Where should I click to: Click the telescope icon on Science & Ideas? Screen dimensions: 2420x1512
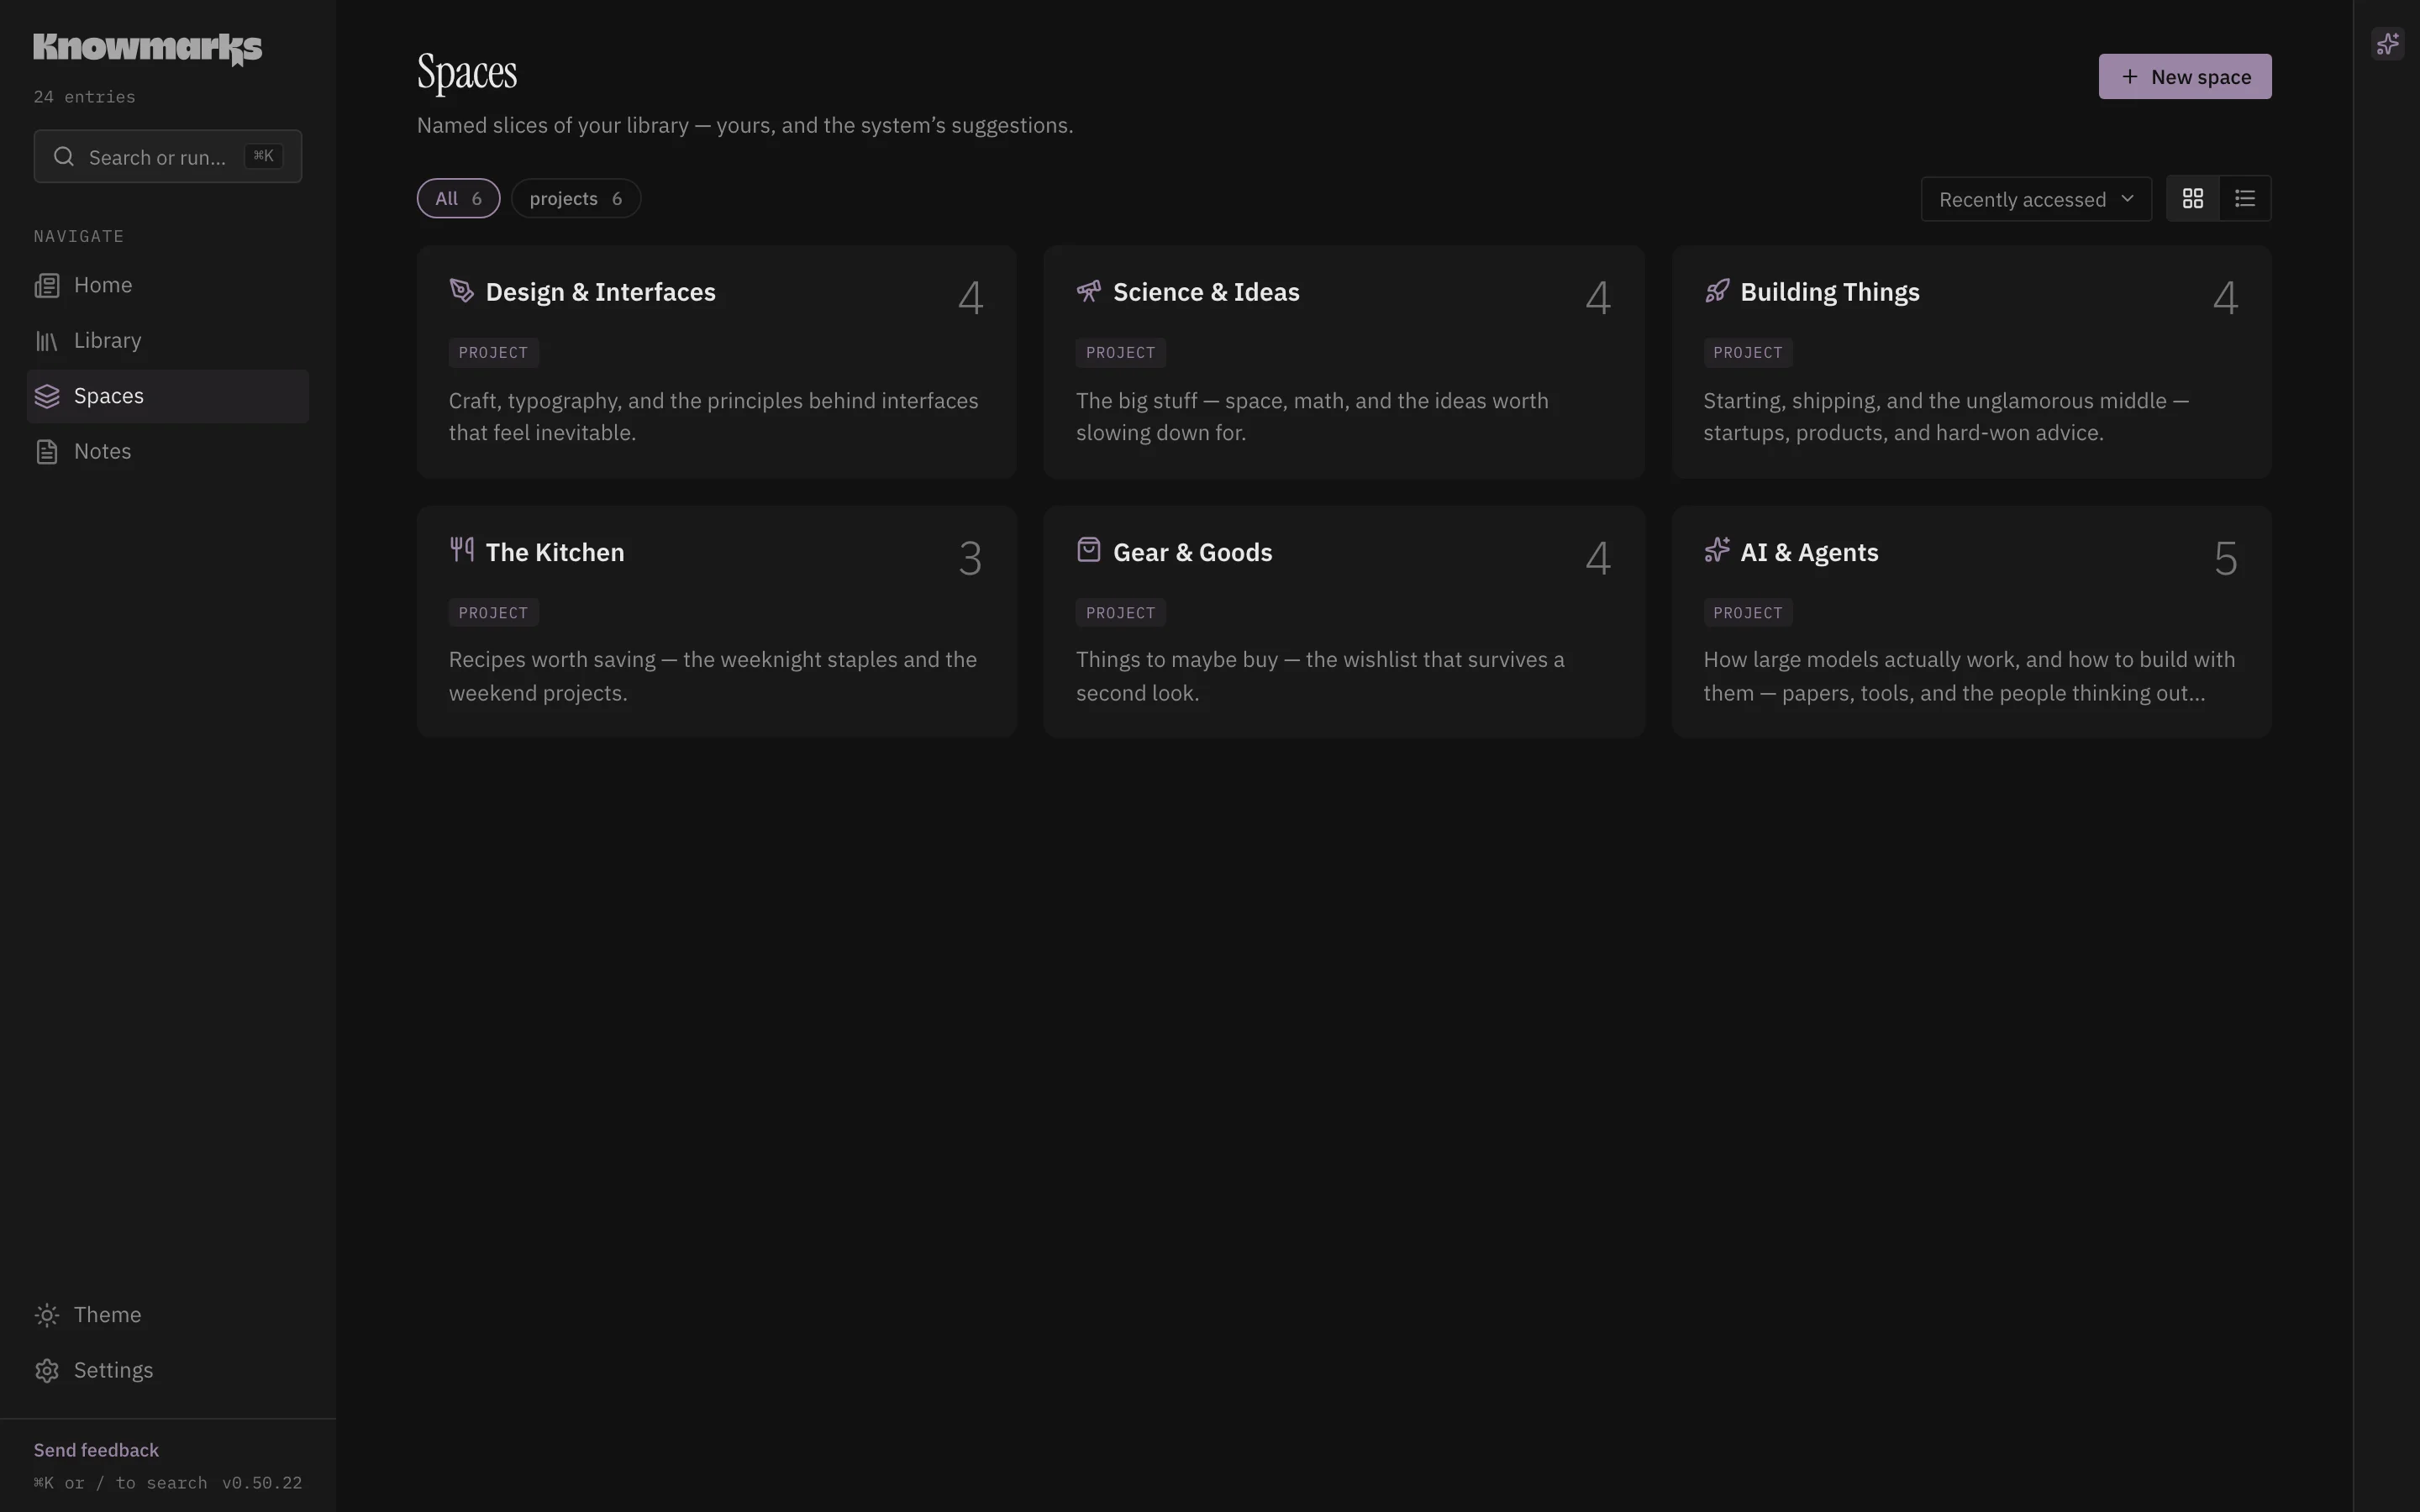pos(1088,290)
